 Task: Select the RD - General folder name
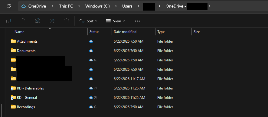[27, 98]
